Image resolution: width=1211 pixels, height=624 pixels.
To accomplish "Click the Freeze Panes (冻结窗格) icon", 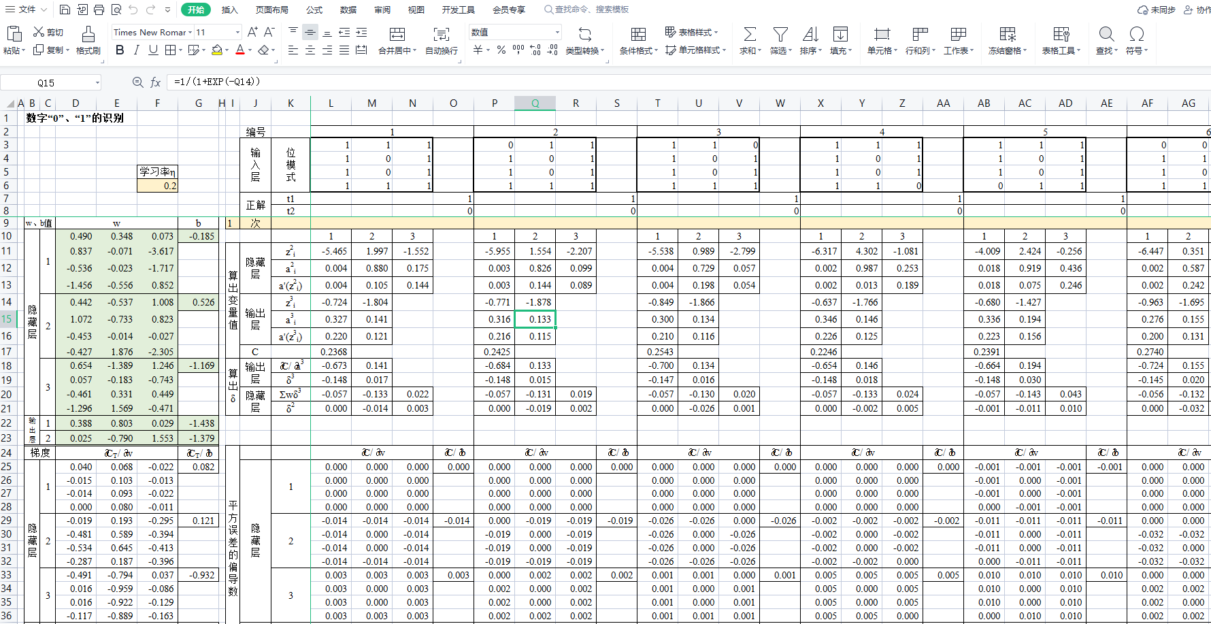I will pyautogui.click(x=1008, y=34).
